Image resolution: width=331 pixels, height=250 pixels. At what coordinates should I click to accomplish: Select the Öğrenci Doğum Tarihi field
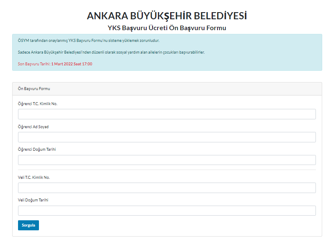pyautogui.click(x=167, y=160)
